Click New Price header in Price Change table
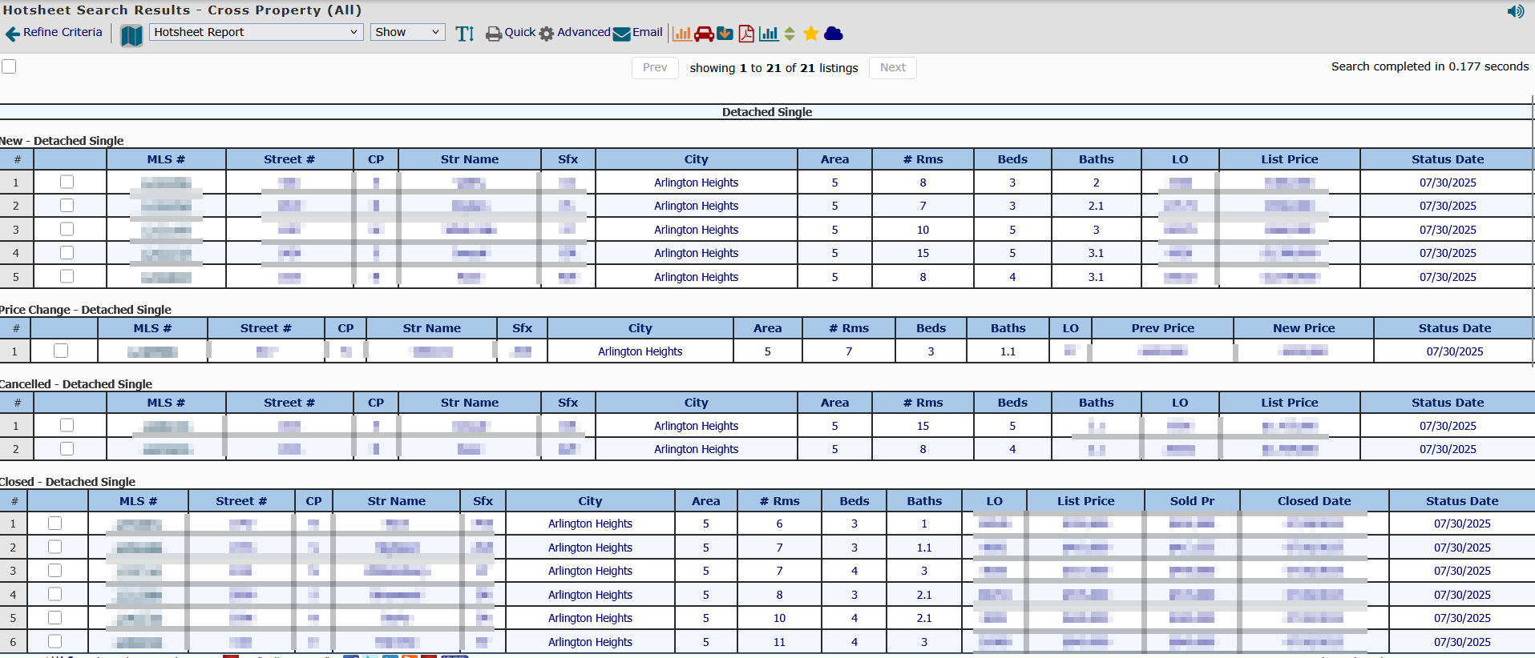This screenshot has width=1535, height=658. [1303, 328]
